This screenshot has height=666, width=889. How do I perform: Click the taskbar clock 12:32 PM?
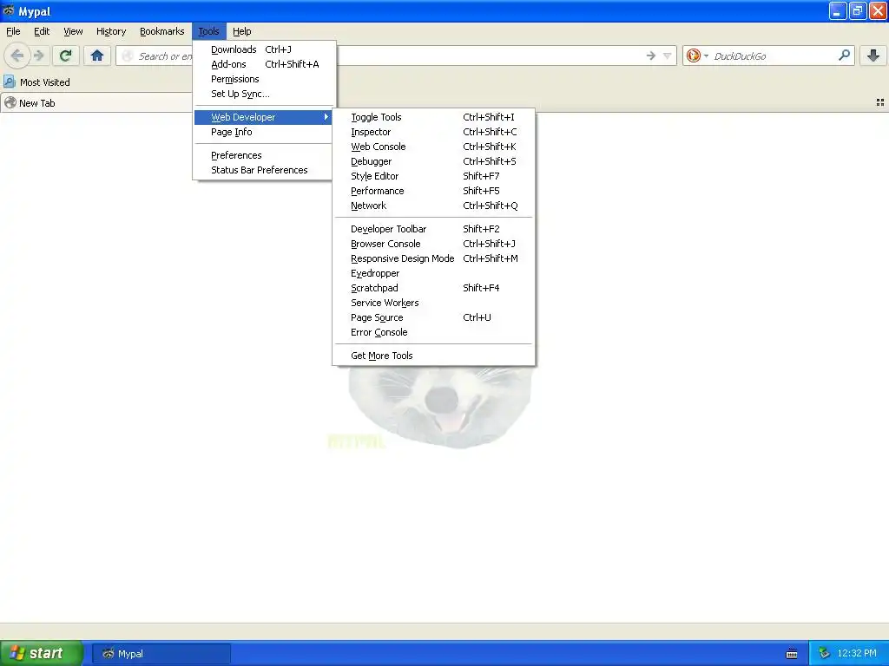(x=857, y=653)
